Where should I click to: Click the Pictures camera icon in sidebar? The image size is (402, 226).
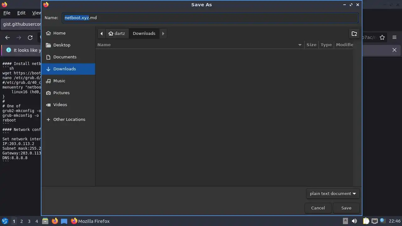(48, 93)
